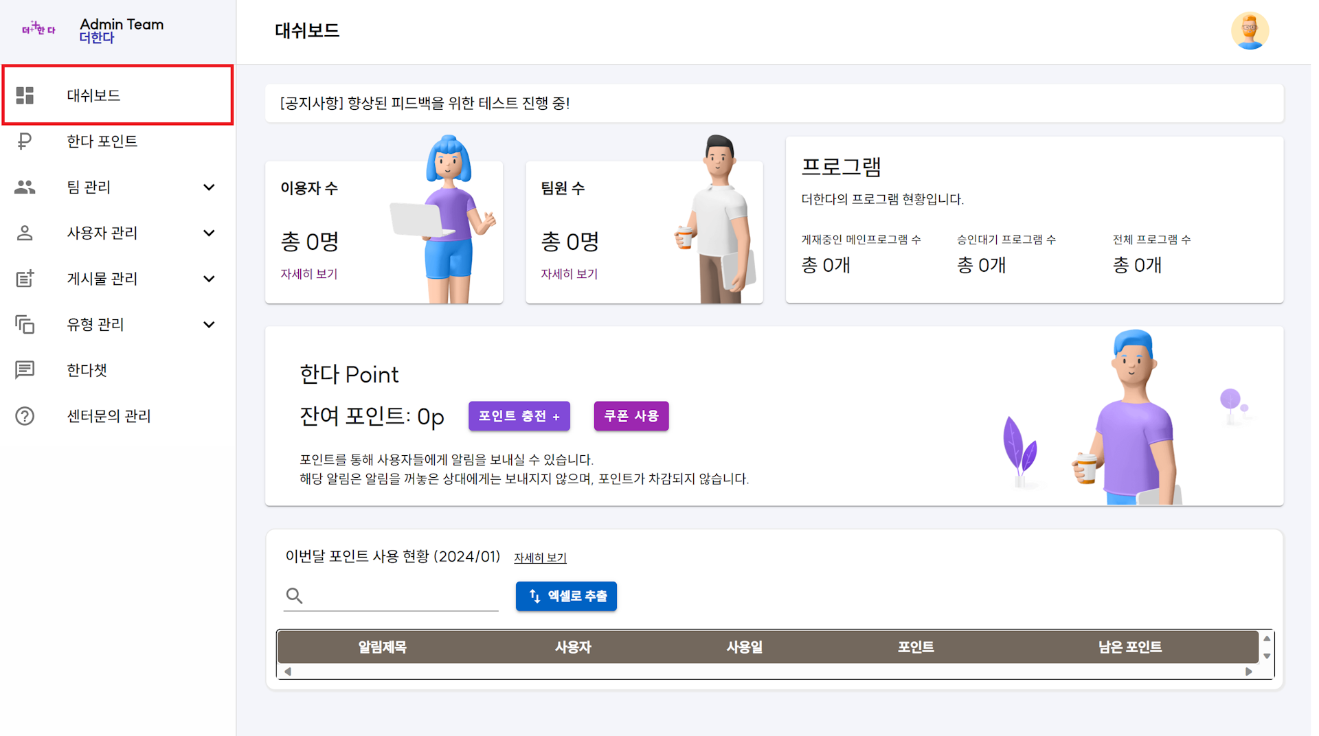
Task: Click the 쿠폰 사용 button
Action: pyautogui.click(x=631, y=416)
